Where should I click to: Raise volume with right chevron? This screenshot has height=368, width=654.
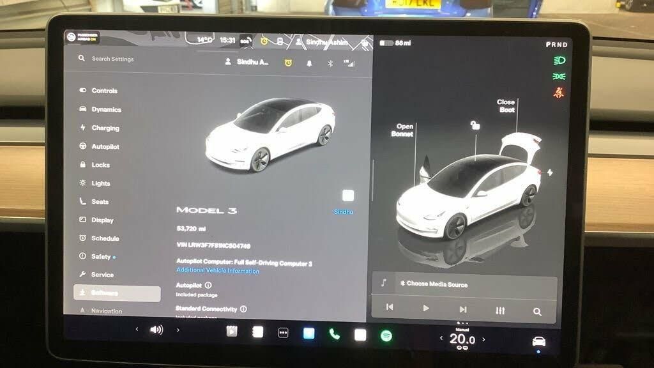click(178, 330)
